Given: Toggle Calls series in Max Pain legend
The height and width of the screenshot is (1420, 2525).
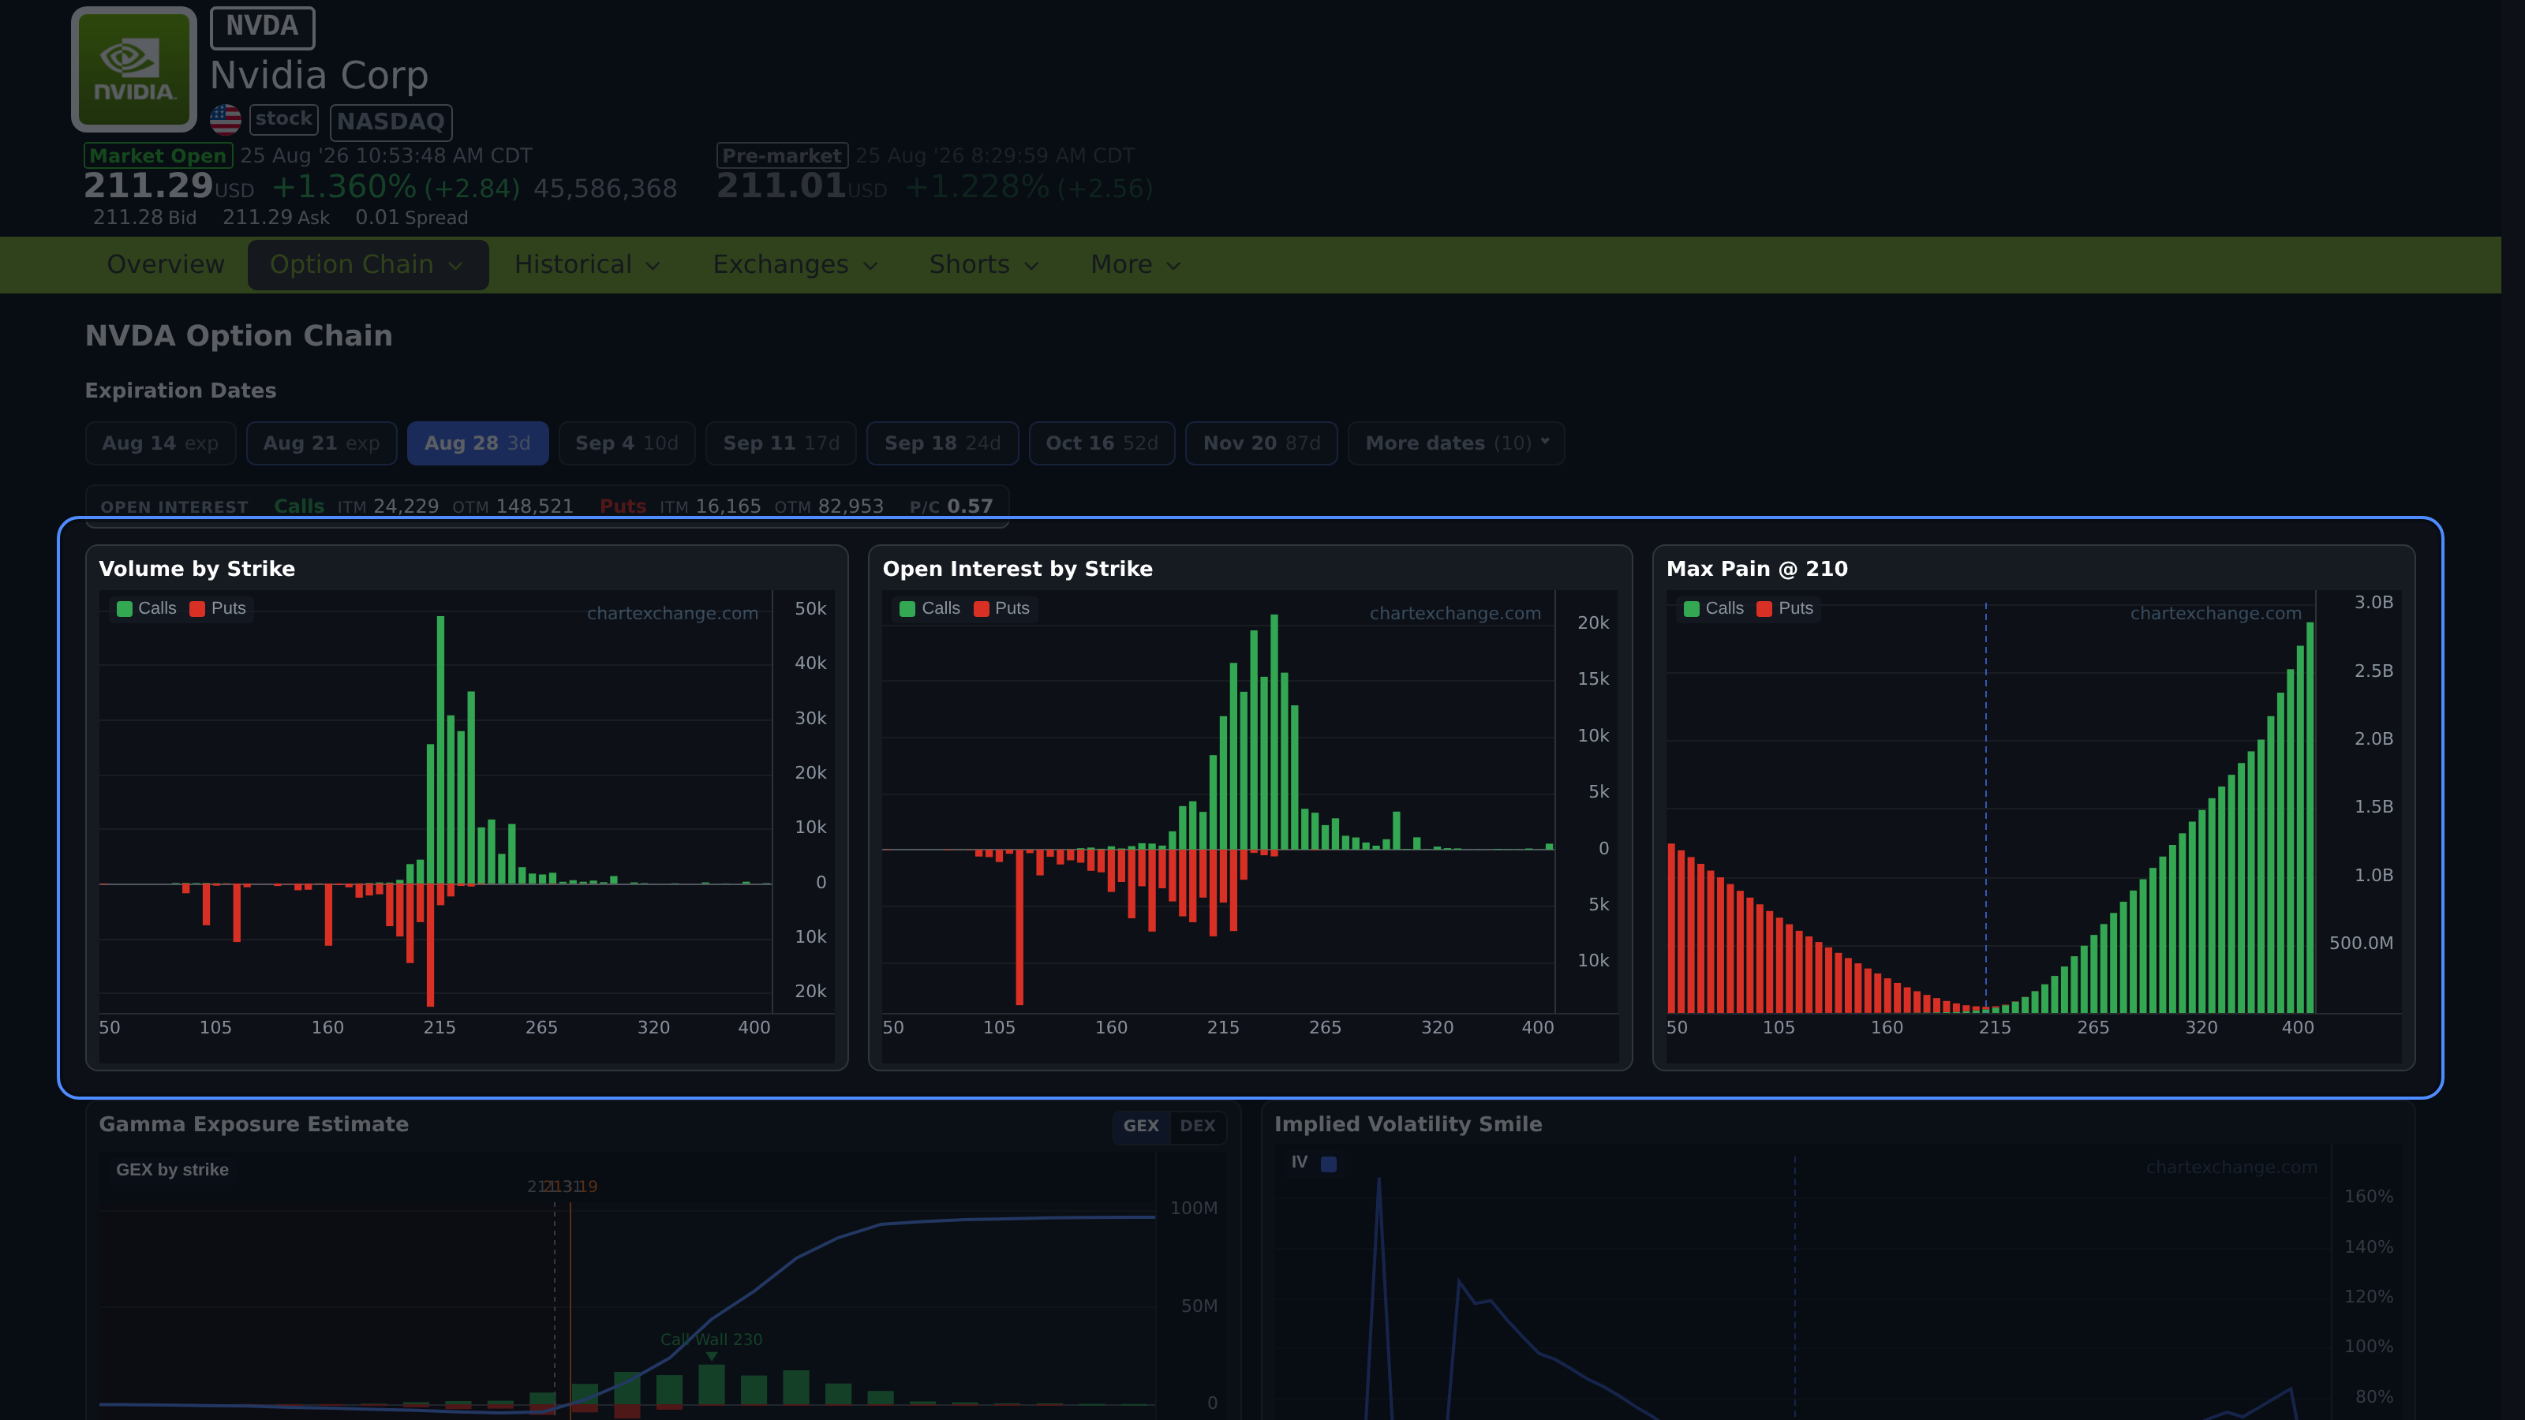Looking at the screenshot, I should point(1713,608).
